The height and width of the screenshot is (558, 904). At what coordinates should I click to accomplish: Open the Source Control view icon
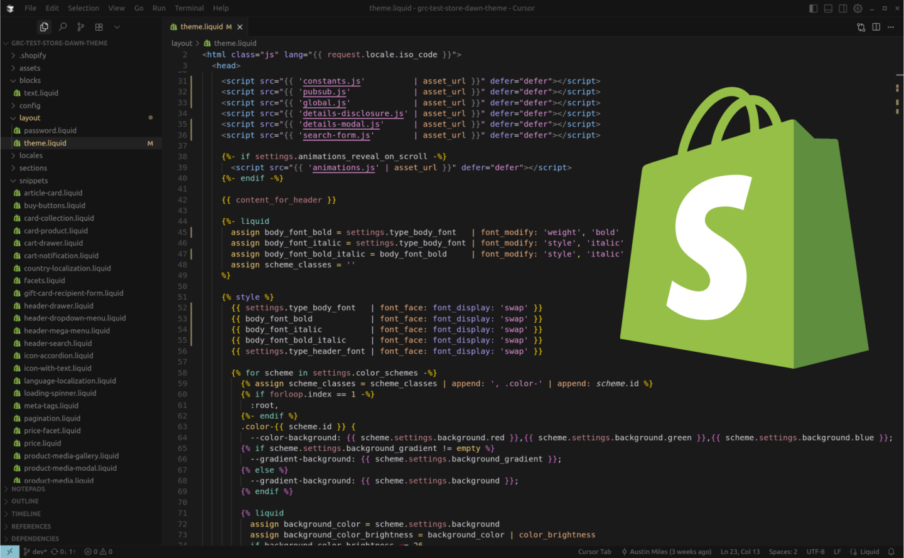pyautogui.click(x=80, y=27)
